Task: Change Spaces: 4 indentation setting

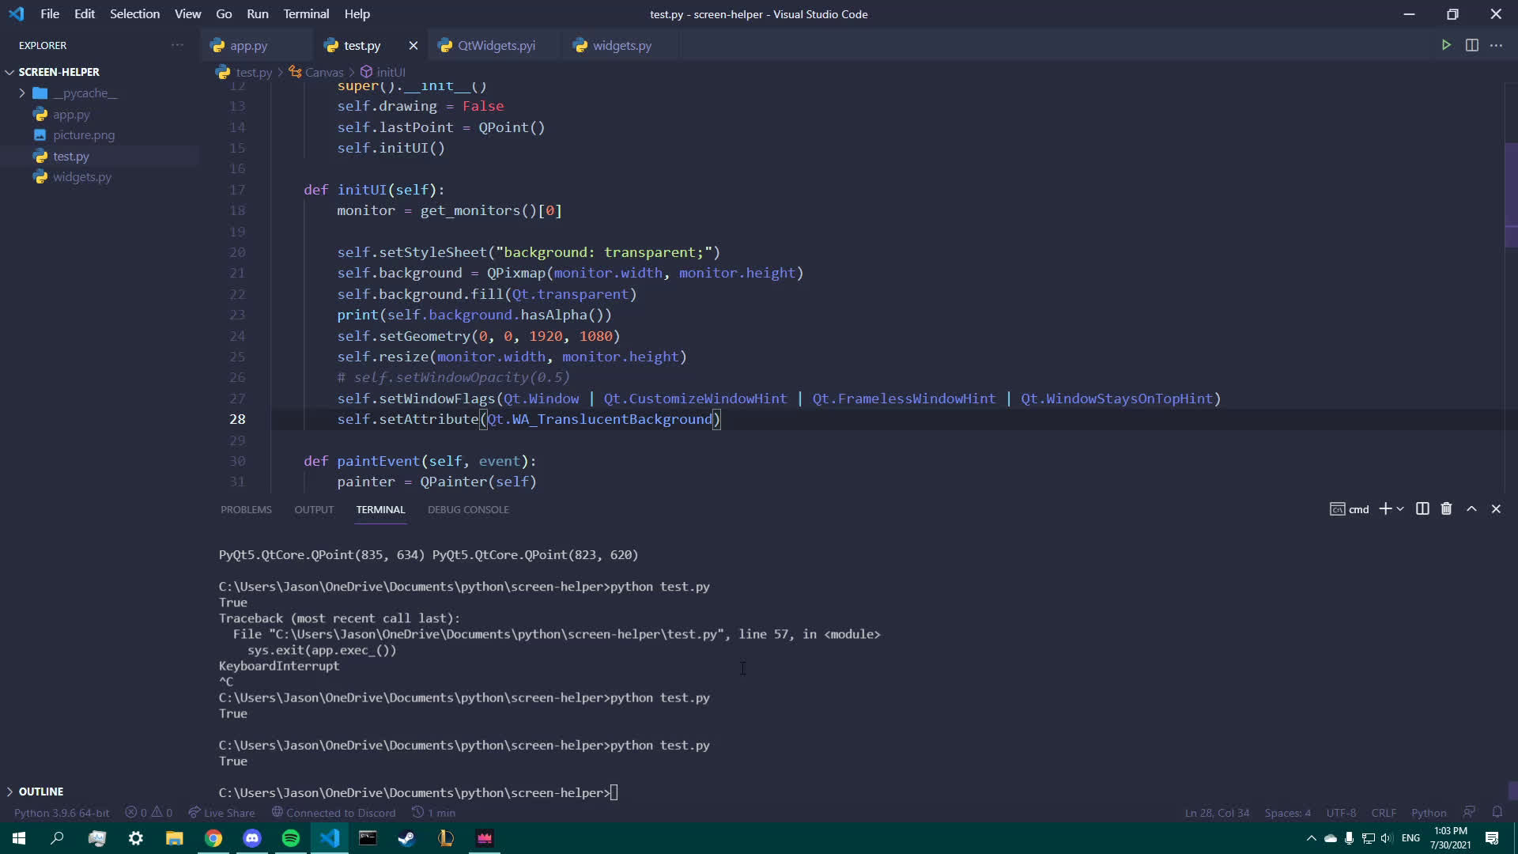Action: (x=1287, y=813)
